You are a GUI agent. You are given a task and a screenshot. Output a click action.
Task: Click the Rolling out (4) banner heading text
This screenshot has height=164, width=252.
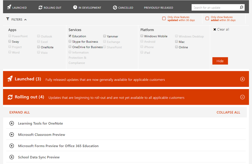click(29, 97)
